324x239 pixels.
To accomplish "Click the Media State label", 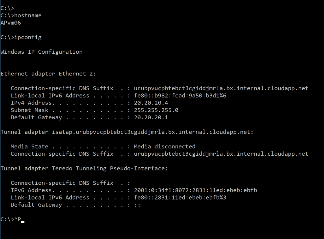I will 29,146.
